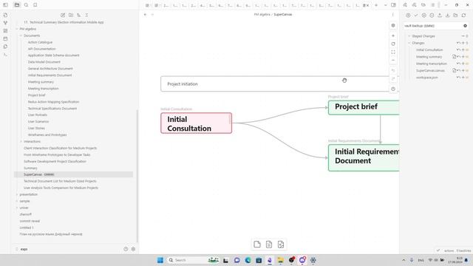Unstage all changes in source control
Image resolution: width=473 pixels, height=266 pixels.
click(432, 15)
